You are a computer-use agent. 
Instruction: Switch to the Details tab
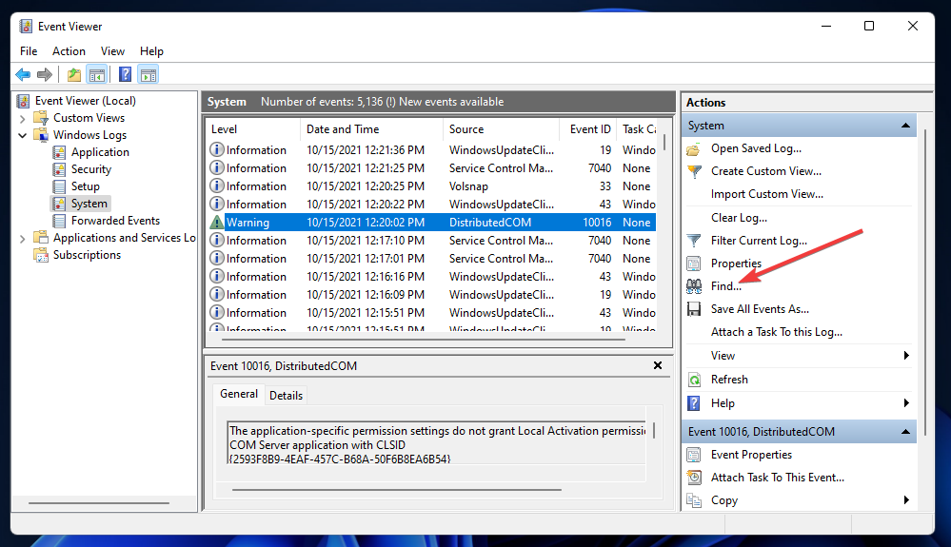coord(286,395)
